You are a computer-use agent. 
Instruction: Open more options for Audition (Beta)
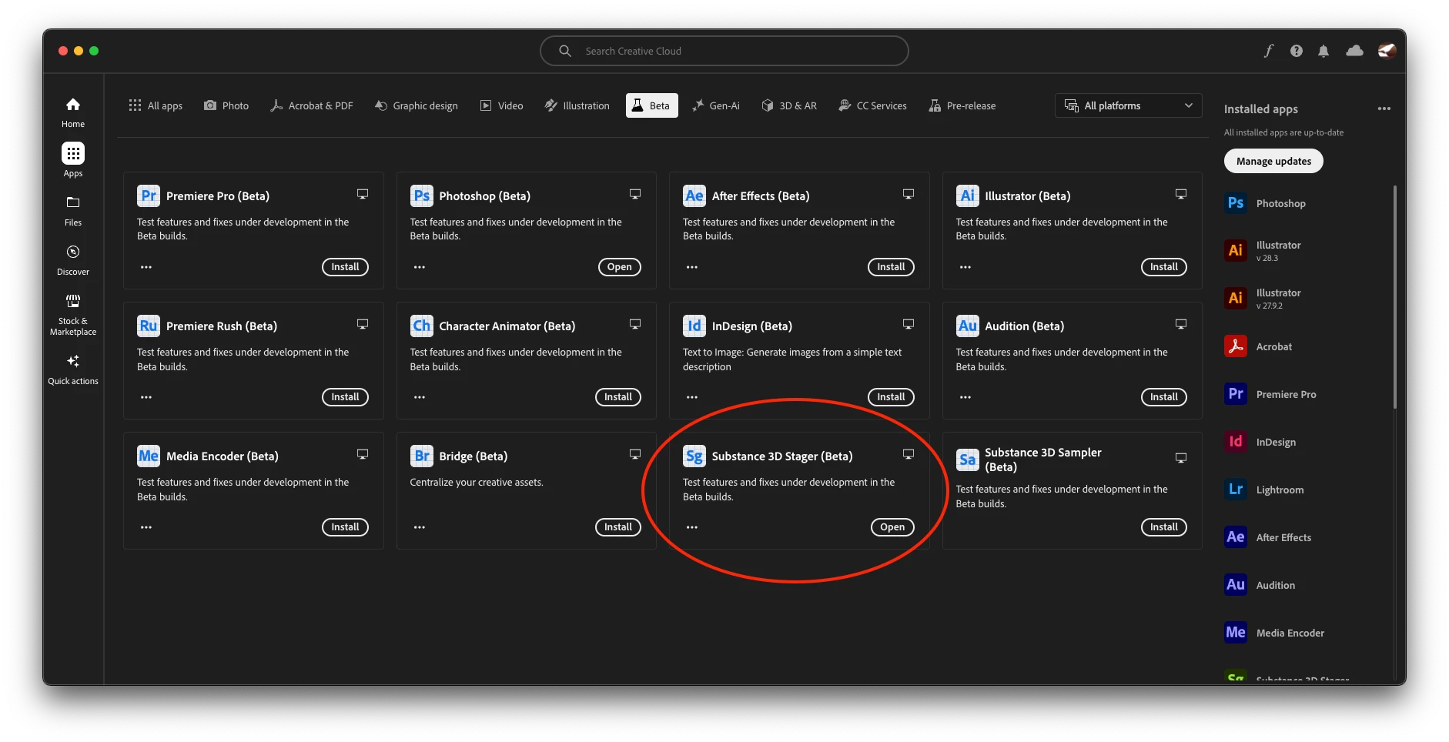click(965, 397)
